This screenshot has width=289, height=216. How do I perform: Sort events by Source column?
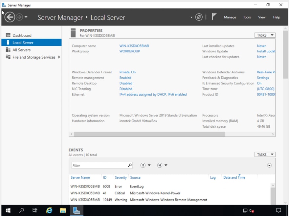(135, 177)
